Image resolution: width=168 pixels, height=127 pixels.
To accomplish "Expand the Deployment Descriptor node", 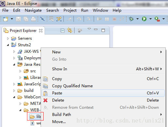I will coord(14,58).
